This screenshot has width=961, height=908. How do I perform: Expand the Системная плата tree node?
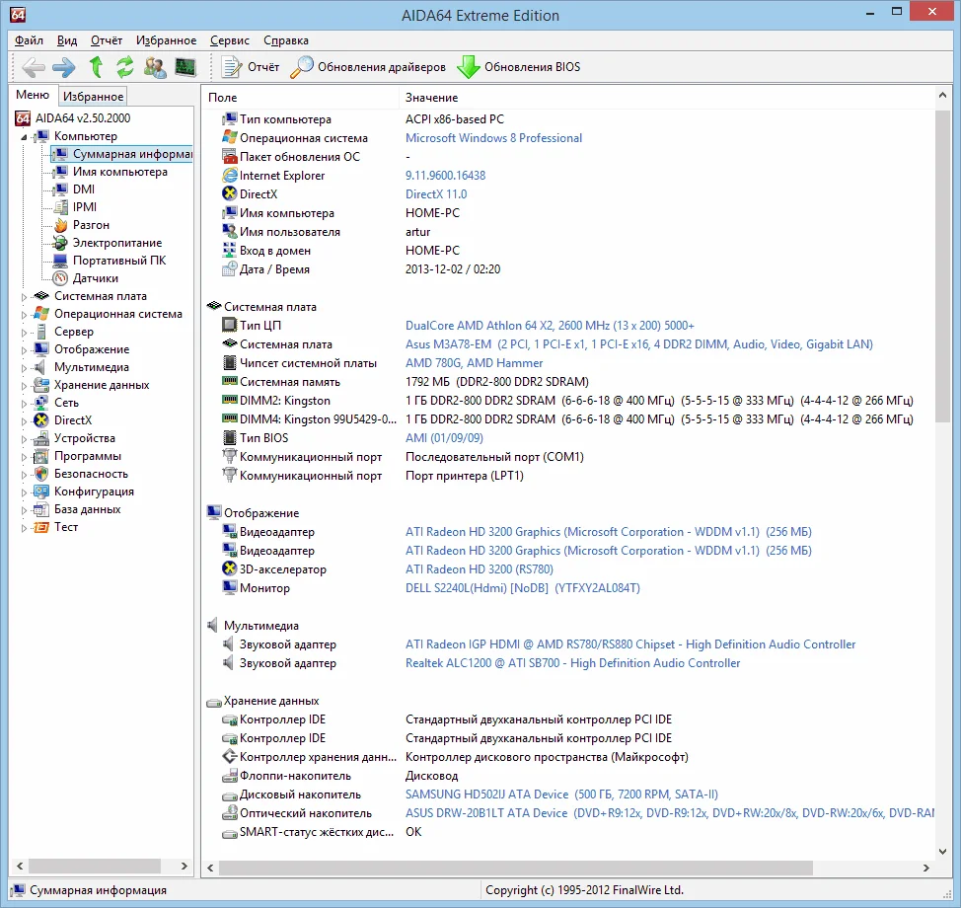(x=26, y=296)
